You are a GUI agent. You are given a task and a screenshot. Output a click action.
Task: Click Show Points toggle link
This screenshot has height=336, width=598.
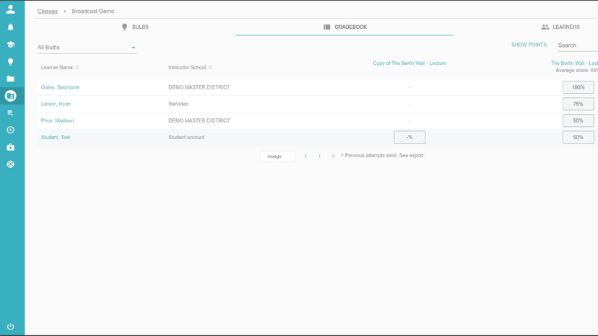(x=529, y=45)
